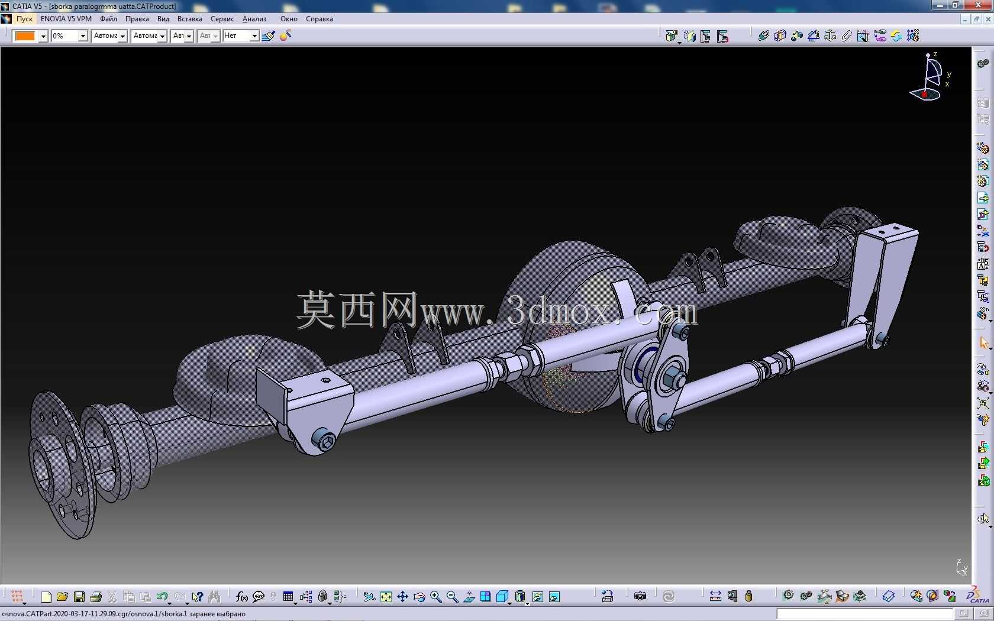This screenshot has height=621, width=994.
Task: Click the Coincidence Constraint icon
Action: (763, 36)
